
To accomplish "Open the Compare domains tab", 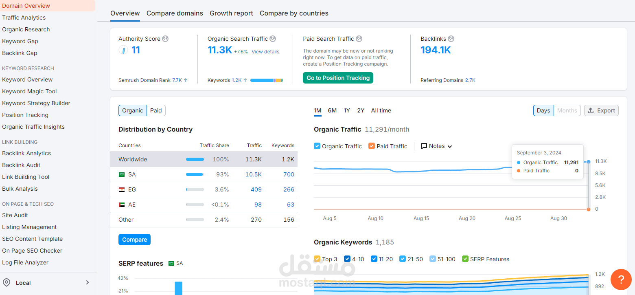I will click(x=175, y=13).
